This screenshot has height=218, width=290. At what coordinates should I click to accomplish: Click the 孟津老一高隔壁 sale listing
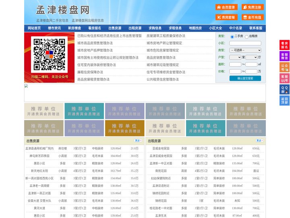click(39, 186)
